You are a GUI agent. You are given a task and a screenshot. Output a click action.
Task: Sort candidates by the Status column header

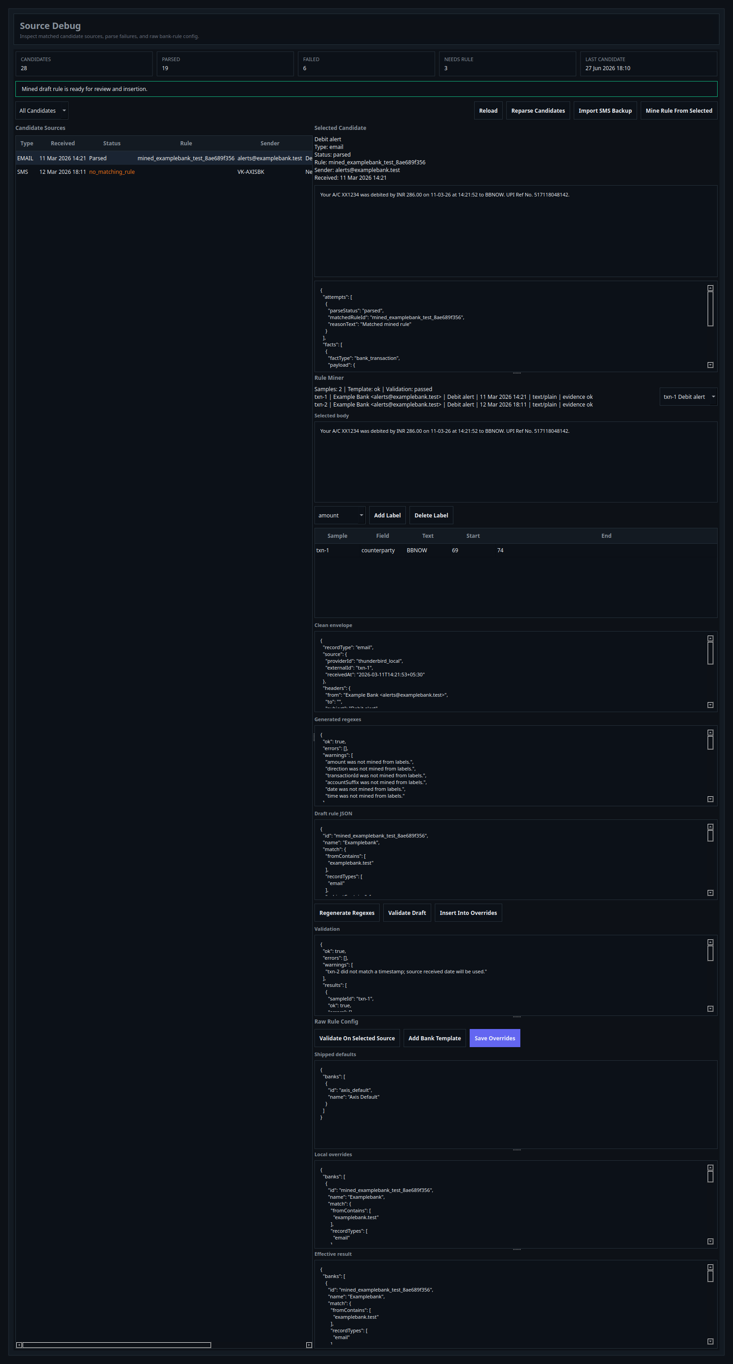(x=112, y=144)
